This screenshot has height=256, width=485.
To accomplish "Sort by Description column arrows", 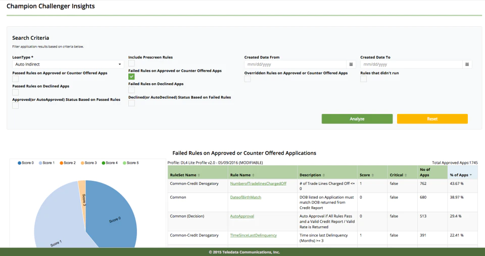I will pos(324,175).
